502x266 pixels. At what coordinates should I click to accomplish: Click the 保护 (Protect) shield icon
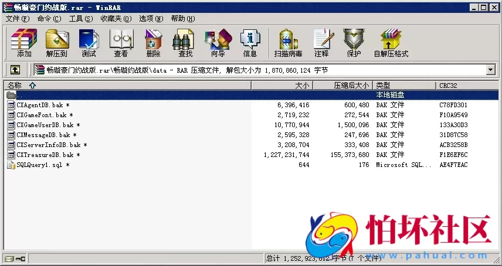[x=354, y=39]
